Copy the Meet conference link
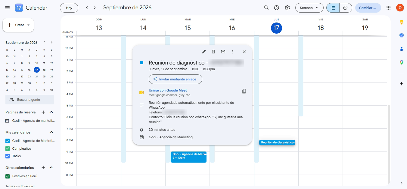 click(244, 91)
